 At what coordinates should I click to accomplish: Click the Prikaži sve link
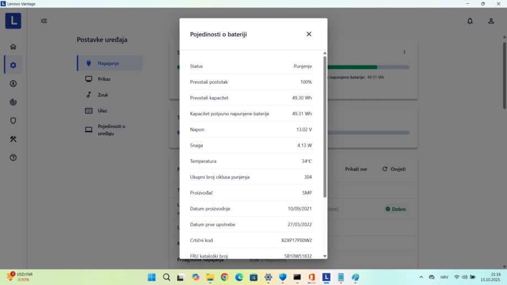[x=356, y=169]
